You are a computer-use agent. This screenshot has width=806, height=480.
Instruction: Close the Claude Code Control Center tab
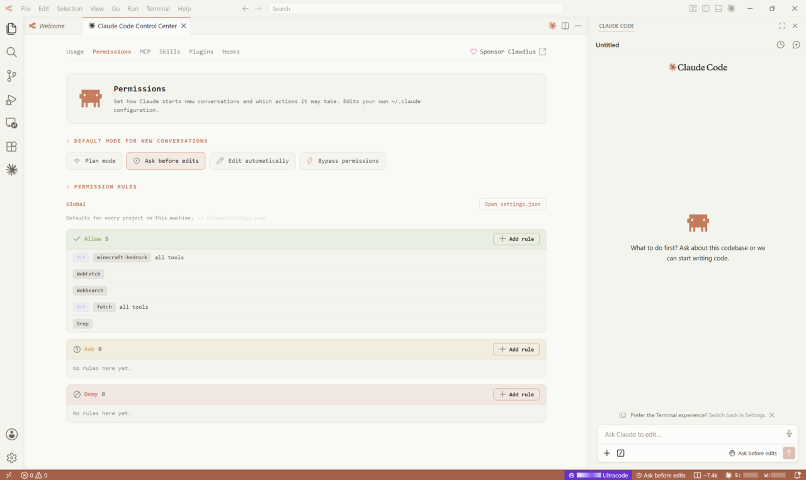[184, 26]
